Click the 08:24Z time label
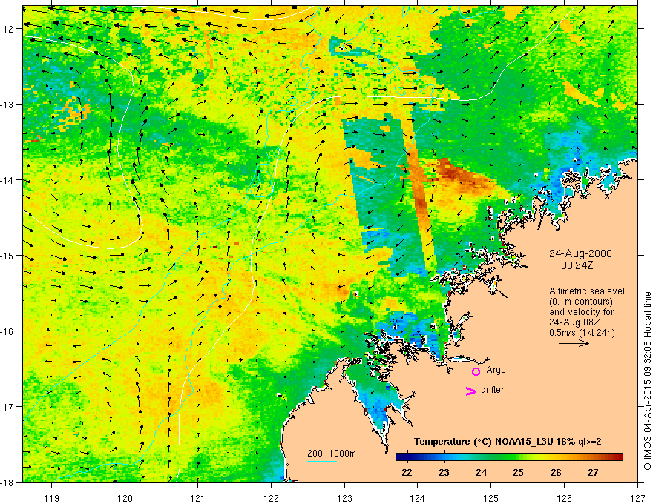The height and width of the screenshot is (504, 653). pos(577,265)
